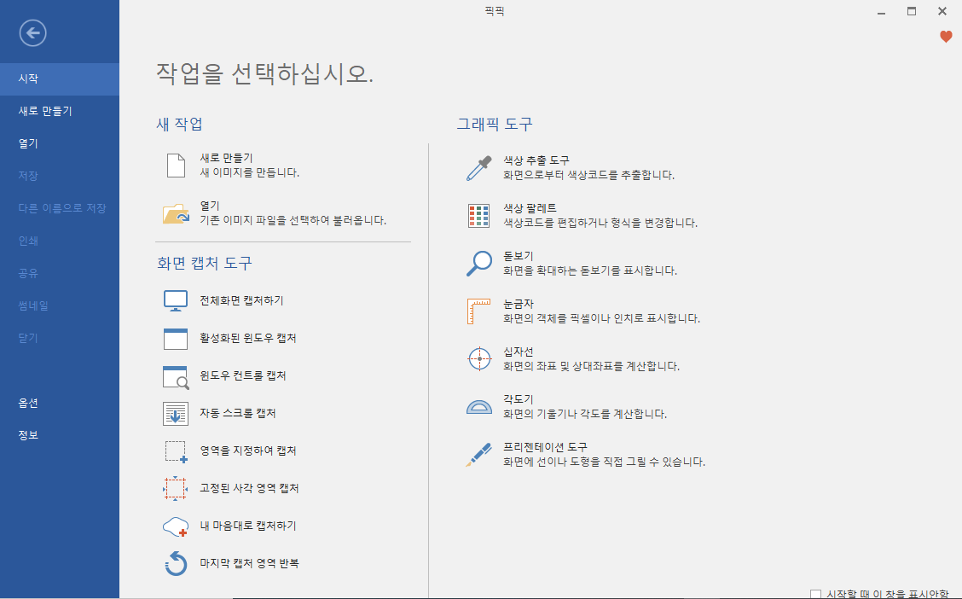Enable the 시작할 때 이 창을 표시안함 checkbox
This screenshot has height=599, width=962.
(x=815, y=591)
